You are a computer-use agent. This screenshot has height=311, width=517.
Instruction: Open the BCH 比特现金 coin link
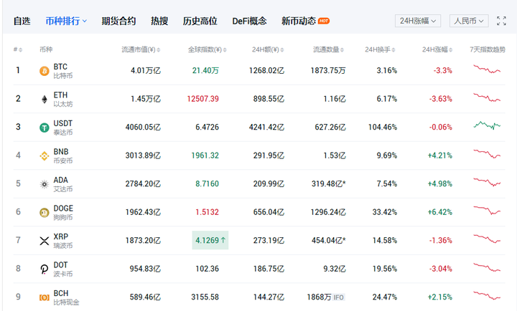tap(66, 297)
